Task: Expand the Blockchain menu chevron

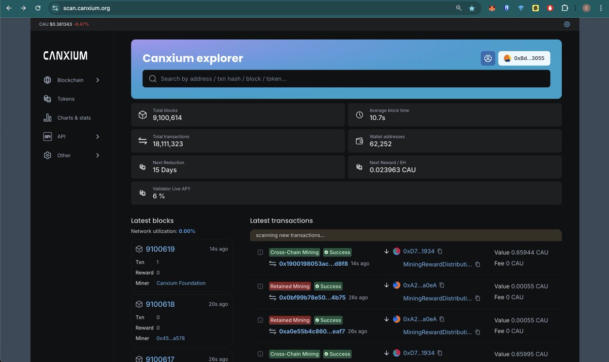Action: pyautogui.click(x=98, y=80)
